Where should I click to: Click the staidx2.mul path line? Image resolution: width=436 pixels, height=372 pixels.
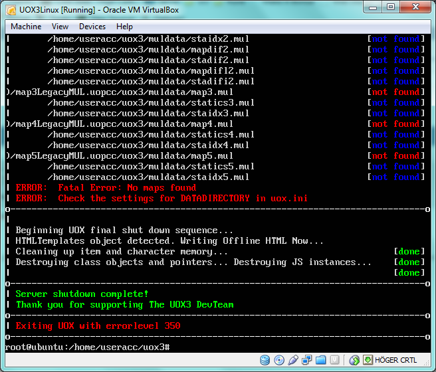(148, 39)
